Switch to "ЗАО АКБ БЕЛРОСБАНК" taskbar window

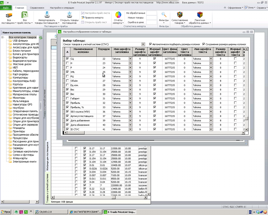(85, 212)
